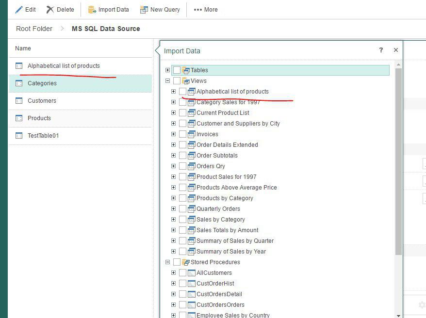
Task: Click the New Query icon
Action: [x=144, y=10]
